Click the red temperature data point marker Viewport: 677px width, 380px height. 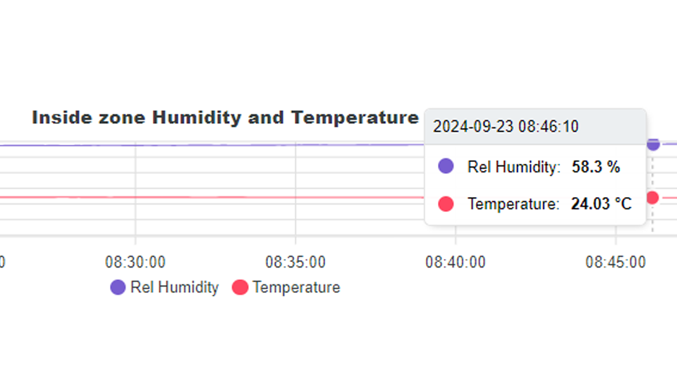coord(653,198)
